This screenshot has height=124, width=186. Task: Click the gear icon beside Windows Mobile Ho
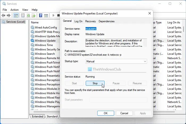[x=32, y=93]
